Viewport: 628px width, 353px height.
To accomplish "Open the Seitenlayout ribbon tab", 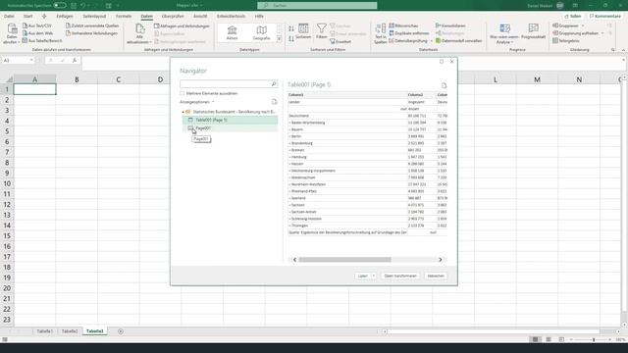I will point(94,16).
